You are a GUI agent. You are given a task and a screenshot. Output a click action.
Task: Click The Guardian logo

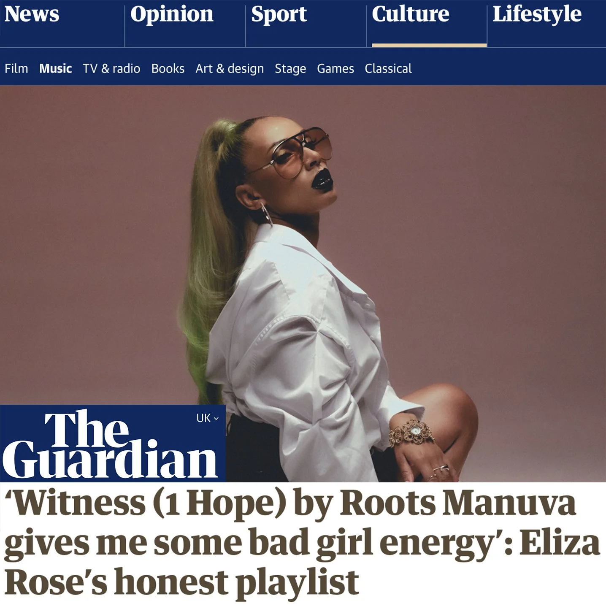(110, 444)
